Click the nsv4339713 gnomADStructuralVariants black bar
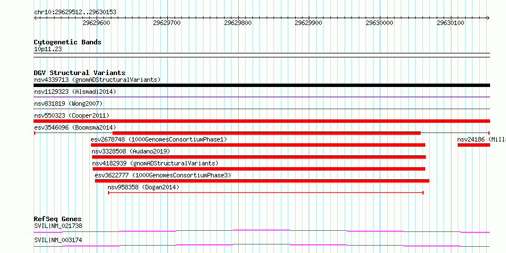The width and height of the screenshot is (506, 253). pos(262,85)
